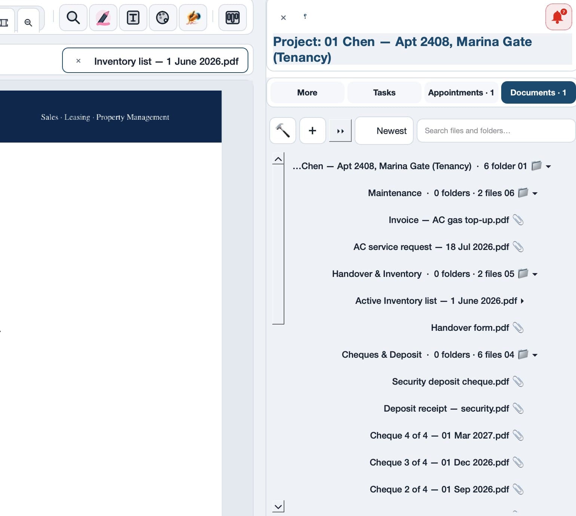
Task: Click the double-arrow expand-all button
Action: pyautogui.click(x=340, y=131)
